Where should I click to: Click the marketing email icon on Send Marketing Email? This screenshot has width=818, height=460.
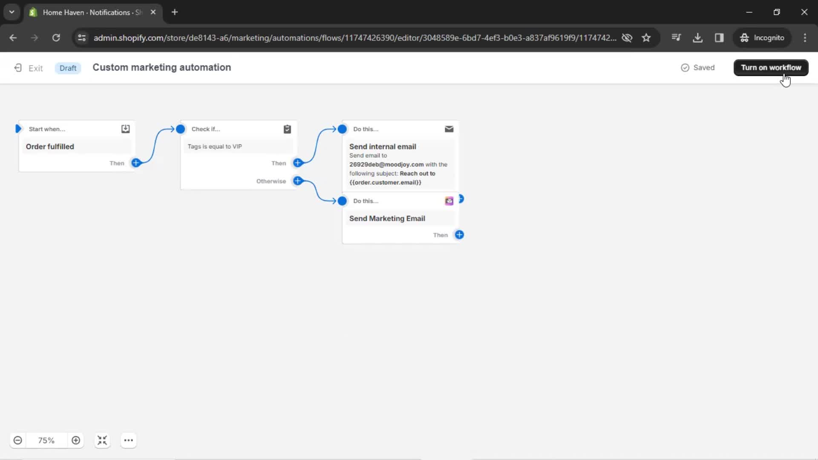449,201
